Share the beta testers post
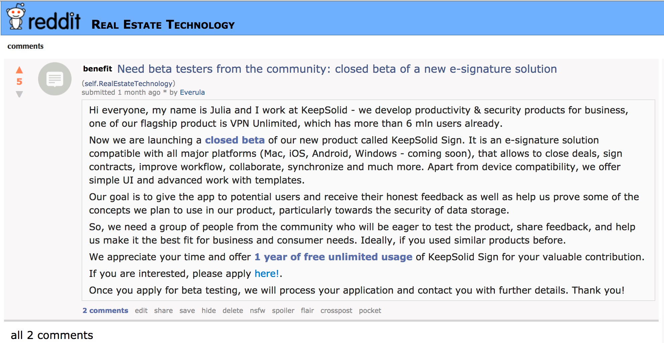This screenshot has width=664, height=343. [x=163, y=310]
